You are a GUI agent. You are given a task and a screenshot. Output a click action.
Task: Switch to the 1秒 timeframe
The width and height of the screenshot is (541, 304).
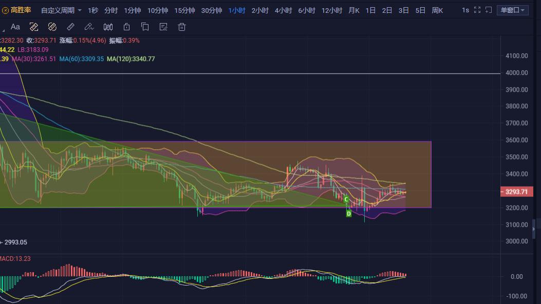tap(93, 10)
